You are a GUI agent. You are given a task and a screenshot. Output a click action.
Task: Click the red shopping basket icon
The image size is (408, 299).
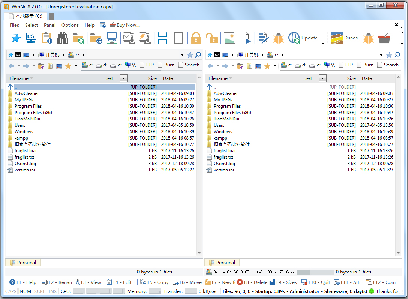click(x=384, y=38)
